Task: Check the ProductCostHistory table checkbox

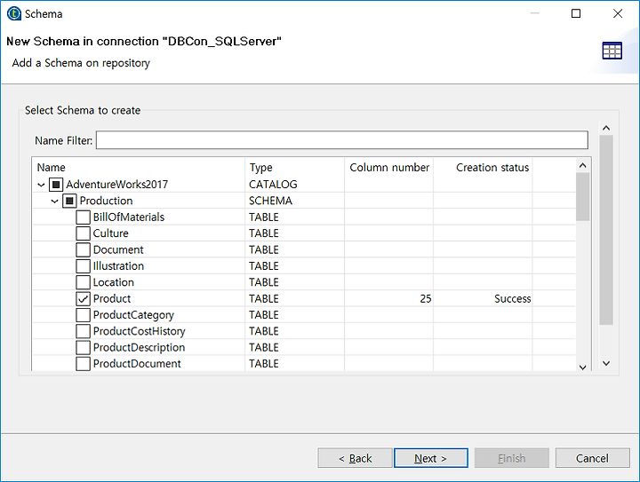Action: click(83, 331)
